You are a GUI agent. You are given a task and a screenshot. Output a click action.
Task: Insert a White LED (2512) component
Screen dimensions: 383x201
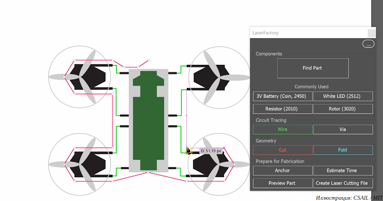tap(343, 96)
